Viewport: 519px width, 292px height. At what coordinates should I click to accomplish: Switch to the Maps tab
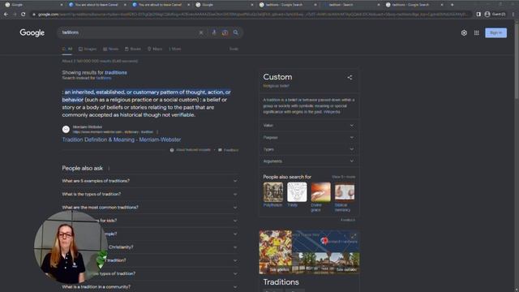tap(155, 49)
